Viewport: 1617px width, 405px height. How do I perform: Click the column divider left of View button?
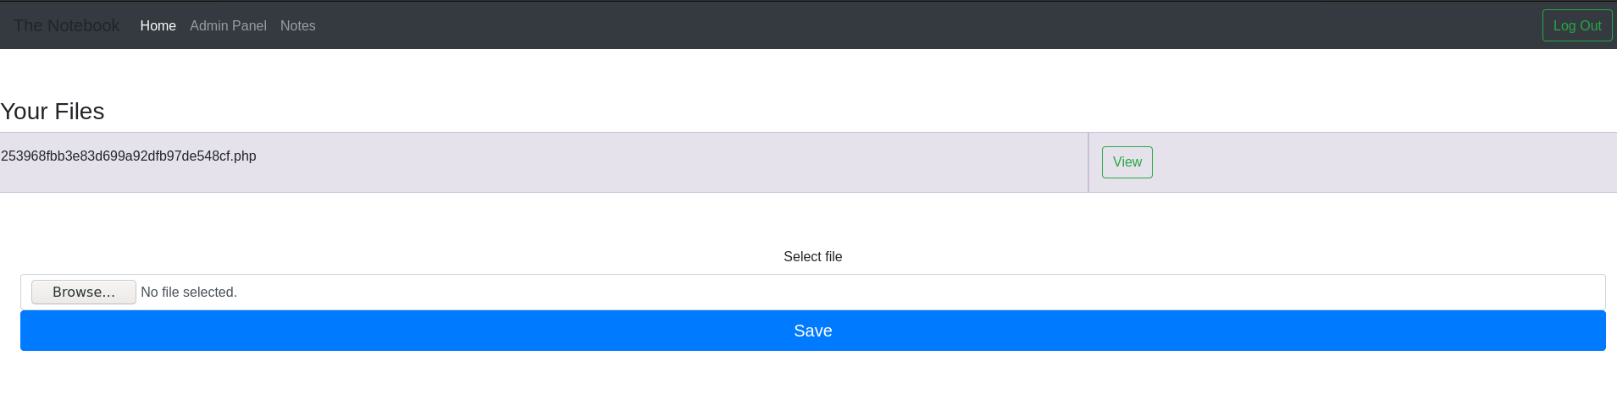(x=1088, y=162)
